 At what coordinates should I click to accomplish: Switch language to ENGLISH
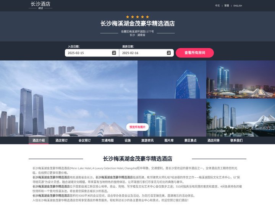(238, 6)
